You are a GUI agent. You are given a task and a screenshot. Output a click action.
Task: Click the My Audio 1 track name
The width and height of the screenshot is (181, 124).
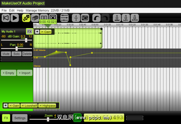[8, 31]
